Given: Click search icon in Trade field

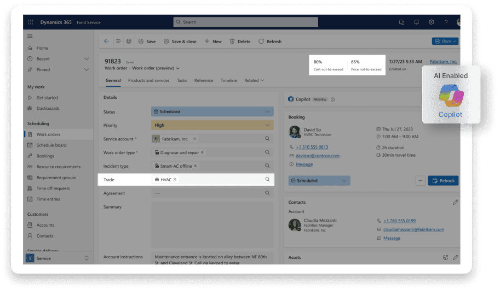Looking at the screenshot, I should [267, 179].
